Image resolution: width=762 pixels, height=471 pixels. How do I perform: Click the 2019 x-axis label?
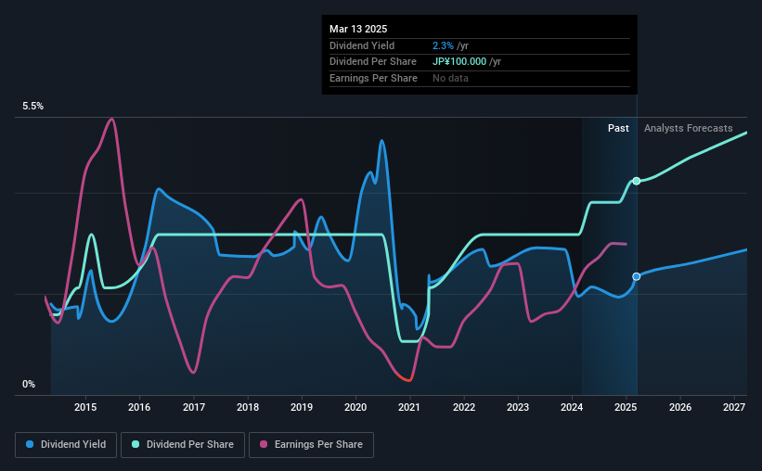pos(302,407)
